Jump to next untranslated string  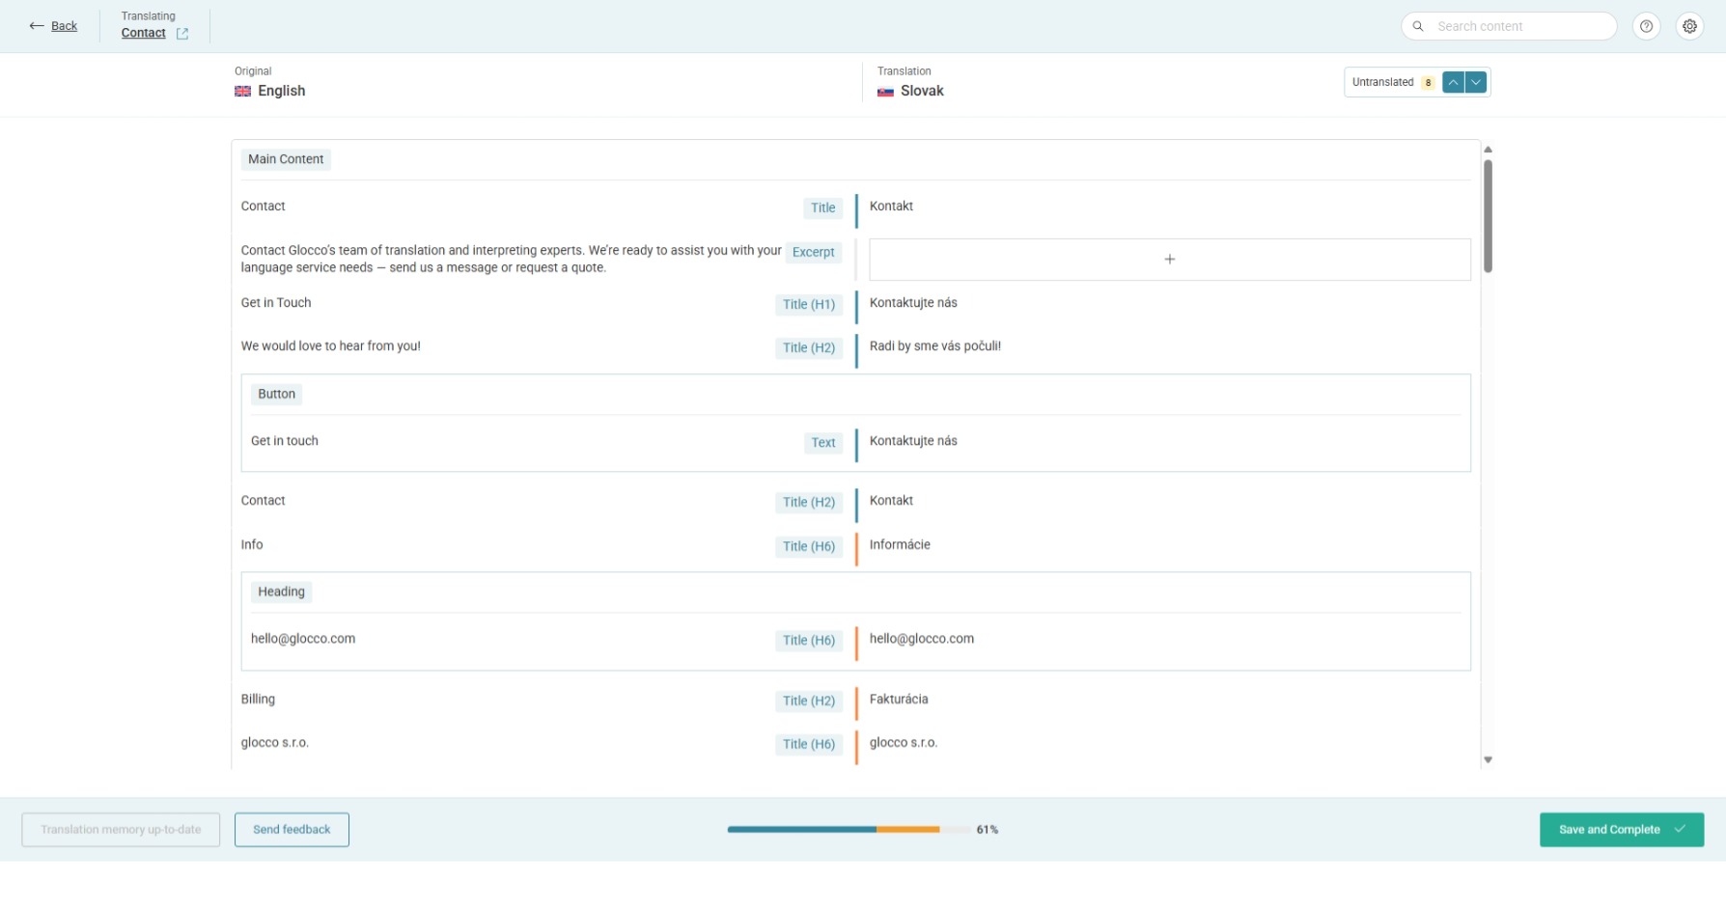pos(1476,82)
